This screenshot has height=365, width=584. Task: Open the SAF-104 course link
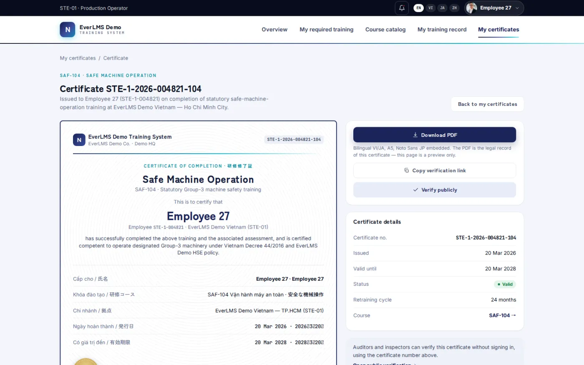tap(502, 315)
